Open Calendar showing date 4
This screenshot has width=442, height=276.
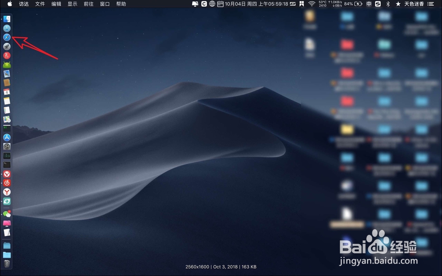click(x=7, y=92)
